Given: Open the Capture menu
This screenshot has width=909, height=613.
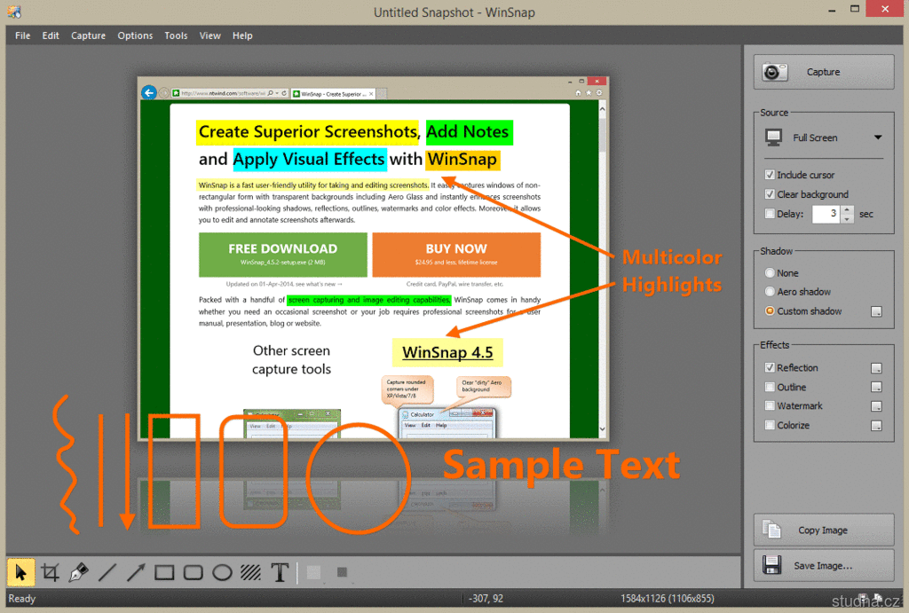Looking at the screenshot, I should pos(88,35).
